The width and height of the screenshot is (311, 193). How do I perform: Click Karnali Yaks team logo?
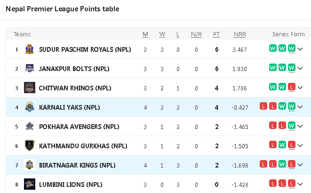(x=30, y=107)
